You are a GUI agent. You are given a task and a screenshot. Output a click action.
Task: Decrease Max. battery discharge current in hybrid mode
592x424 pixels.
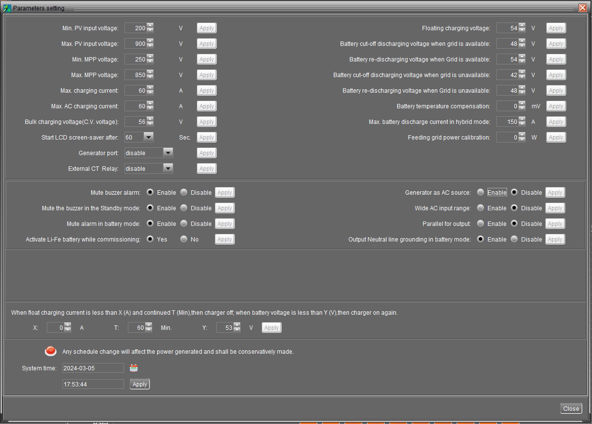pos(522,124)
